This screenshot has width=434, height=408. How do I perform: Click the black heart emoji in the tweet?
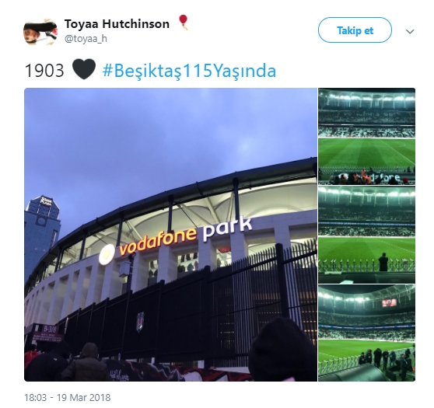point(84,69)
